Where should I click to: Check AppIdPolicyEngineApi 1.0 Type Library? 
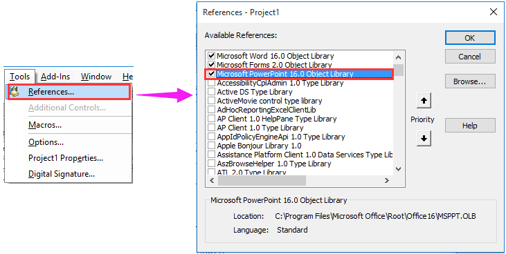211,137
